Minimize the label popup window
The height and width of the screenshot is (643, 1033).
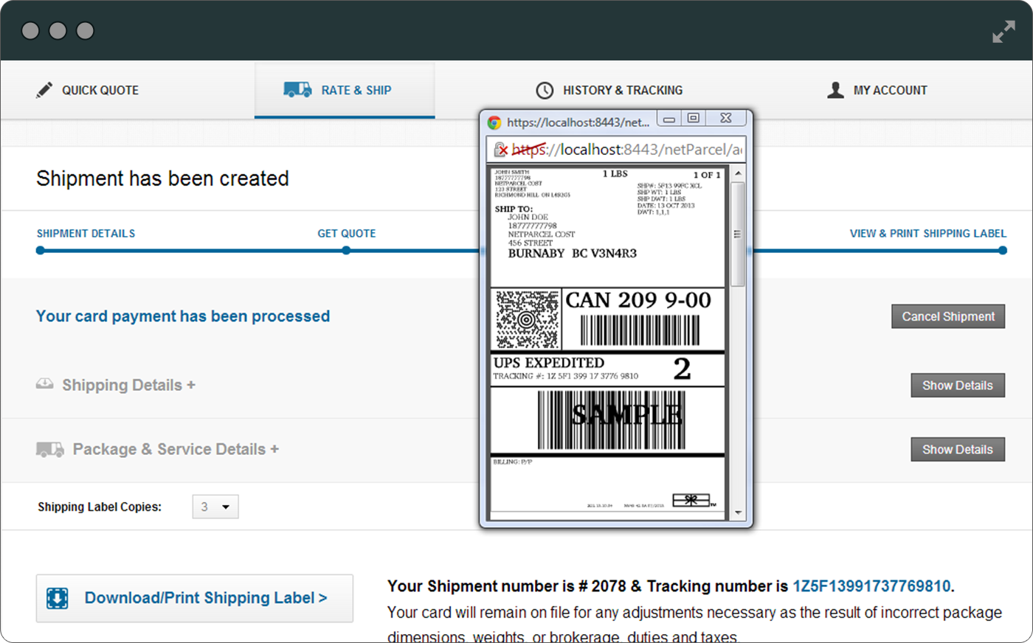tap(669, 118)
